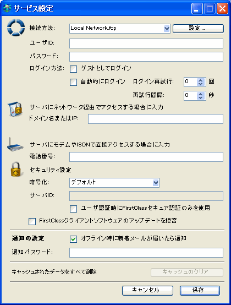
Task: Uncheck オフライン時に新着メール通知 checkbox
Action: point(74,239)
